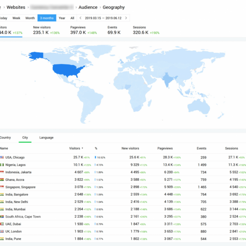Click the India flag beside Bangalore
Screen dimensions: 246x246
2,194
